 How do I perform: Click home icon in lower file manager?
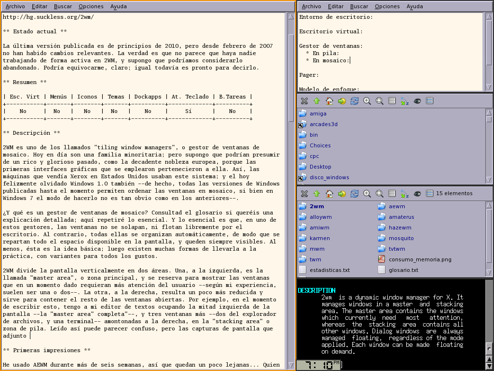click(x=329, y=193)
